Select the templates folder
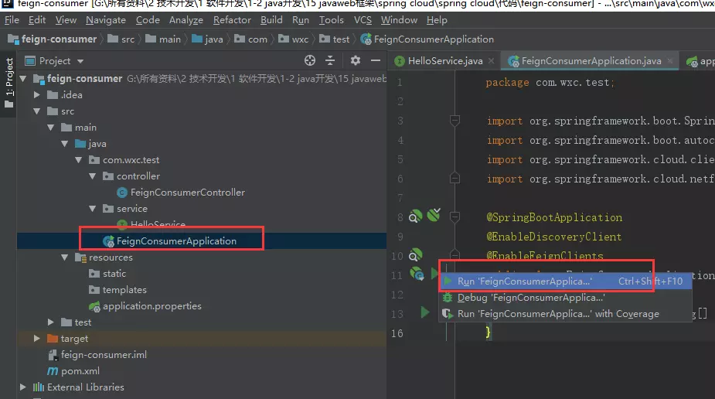Image resolution: width=715 pixels, height=399 pixels. pos(117,290)
